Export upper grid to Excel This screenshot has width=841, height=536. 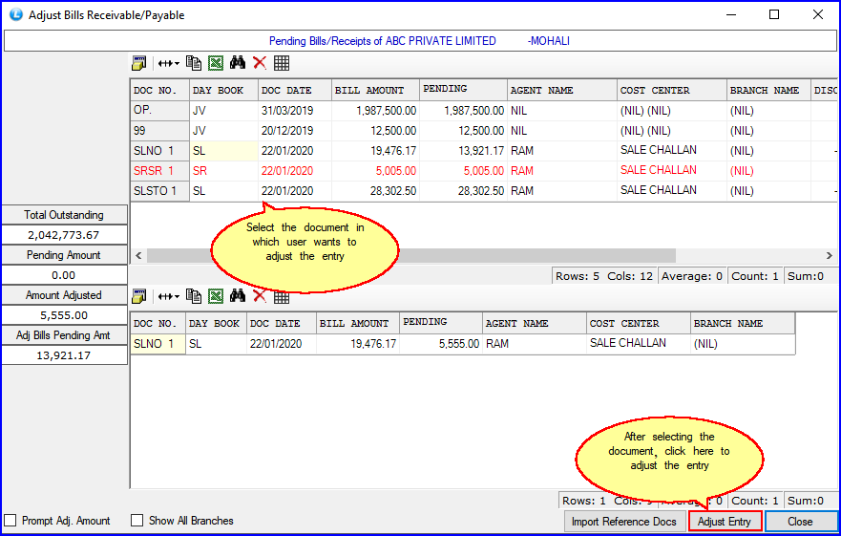(216, 63)
